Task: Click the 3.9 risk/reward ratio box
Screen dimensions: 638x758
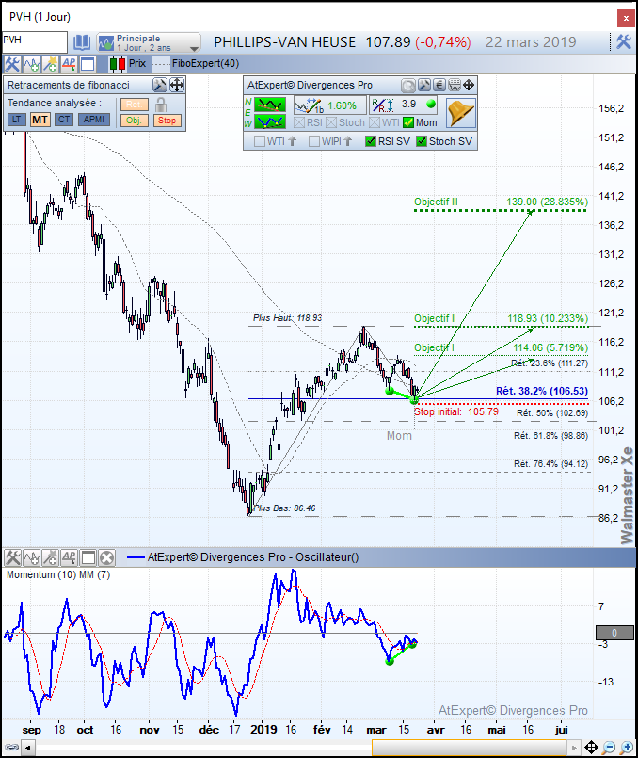Action: [x=405, y=105]
